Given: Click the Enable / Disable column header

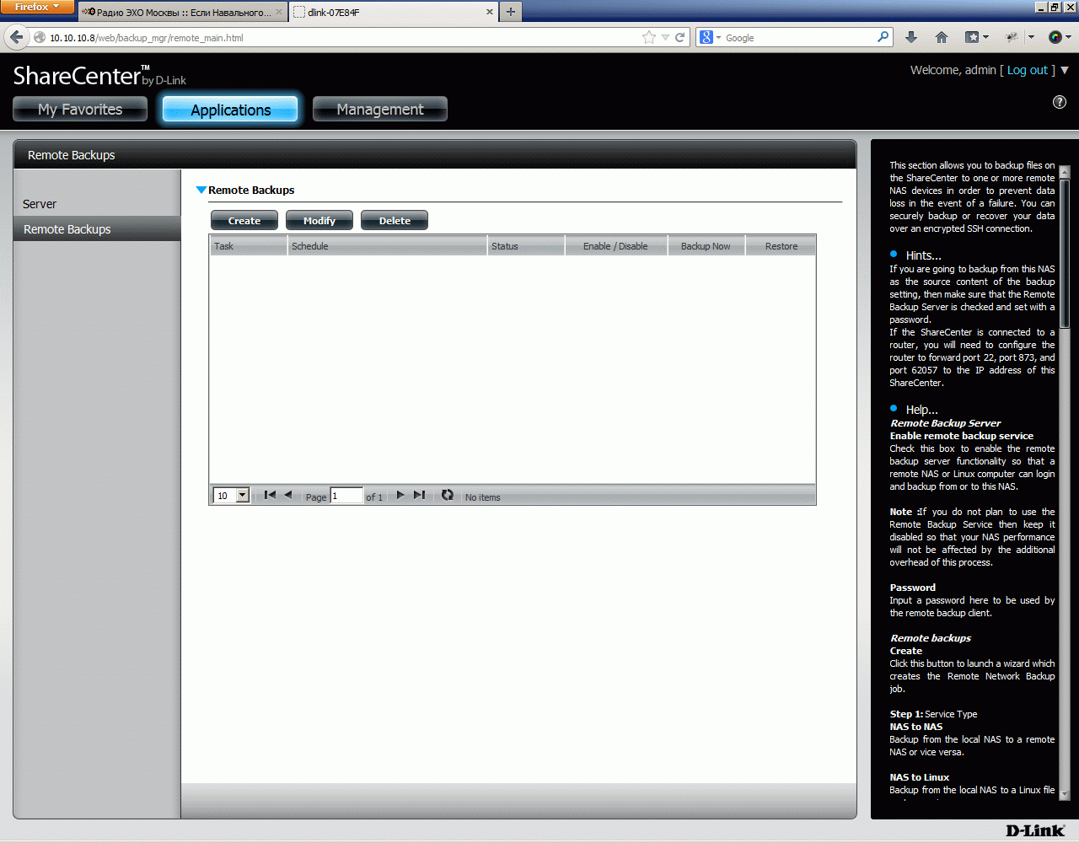Looking at the screenshot, I should click(x=615, y=246).
